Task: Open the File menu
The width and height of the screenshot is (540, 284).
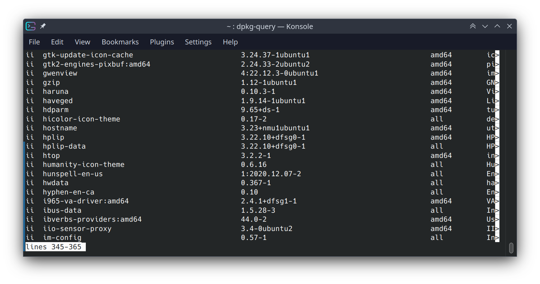Action: [34, 42]
